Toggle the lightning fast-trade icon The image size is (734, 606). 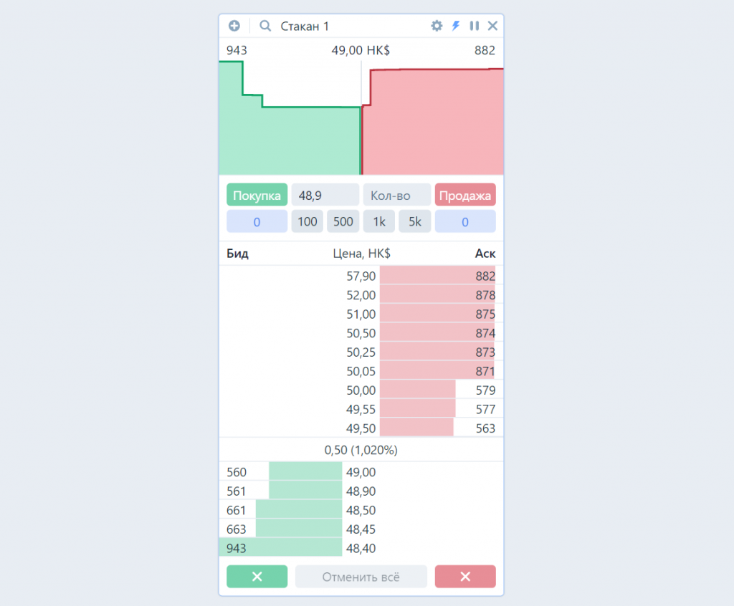455,26
